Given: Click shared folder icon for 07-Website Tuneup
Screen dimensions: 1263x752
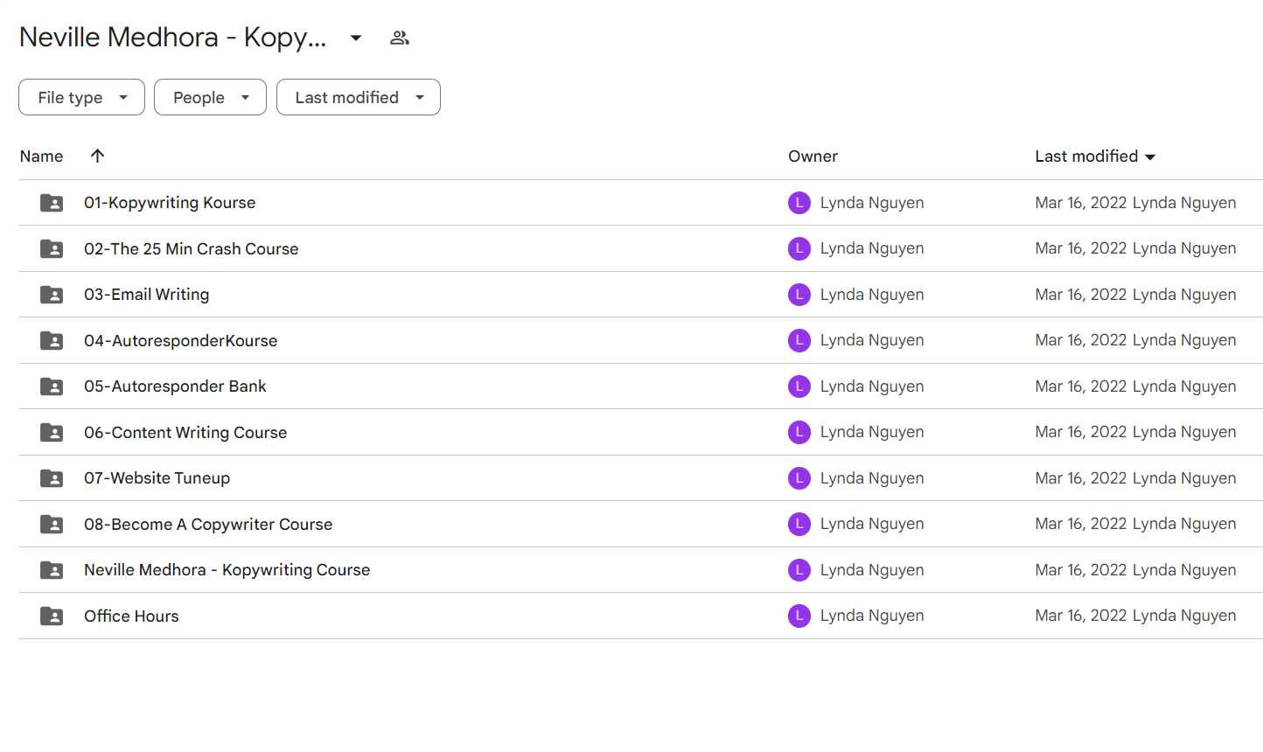Looking at the screenshot, I should point(52,478).
